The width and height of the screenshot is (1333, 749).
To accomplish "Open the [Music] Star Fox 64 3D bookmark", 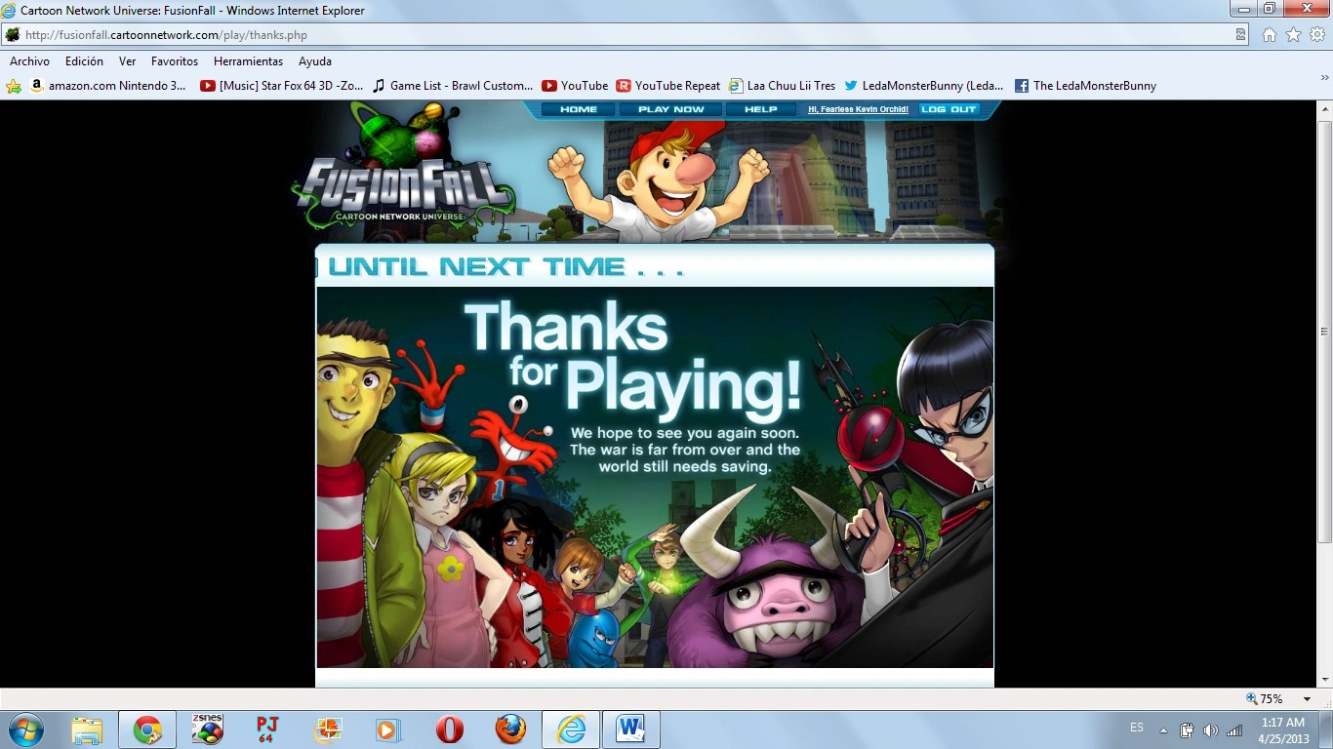I will [281, 86].
